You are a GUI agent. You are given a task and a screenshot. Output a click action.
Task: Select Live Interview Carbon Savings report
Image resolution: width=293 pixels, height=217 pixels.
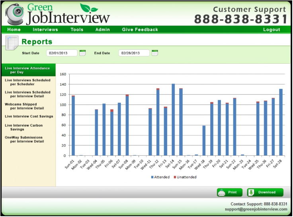click(24, 127)
